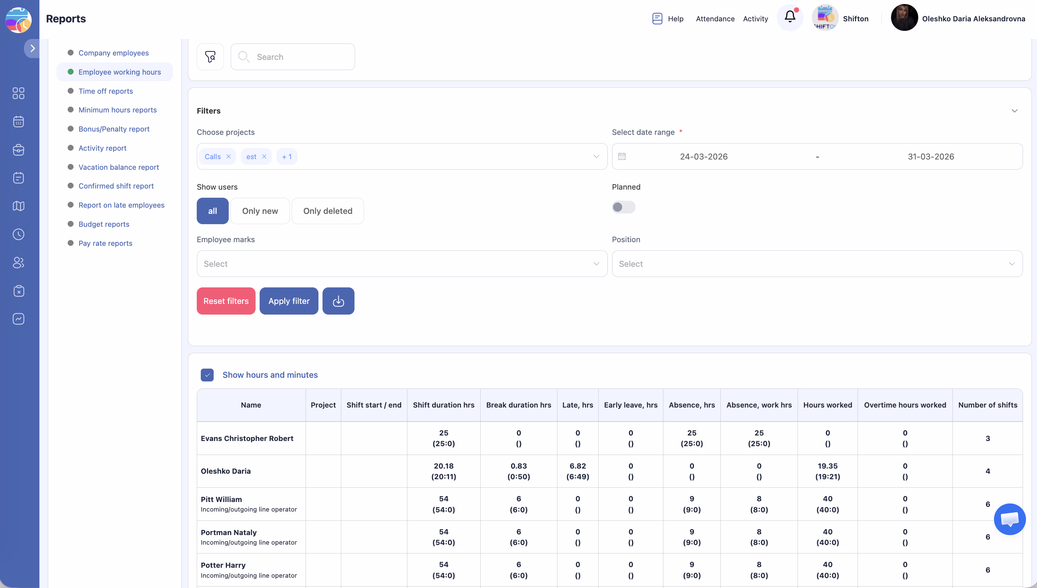
Task: Open the live chat bubble
Action: click(x=1009, y=519)
